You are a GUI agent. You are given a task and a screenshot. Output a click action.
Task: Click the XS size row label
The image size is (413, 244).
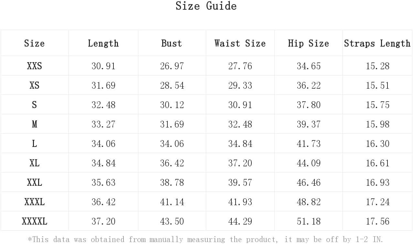pos(34,85)
